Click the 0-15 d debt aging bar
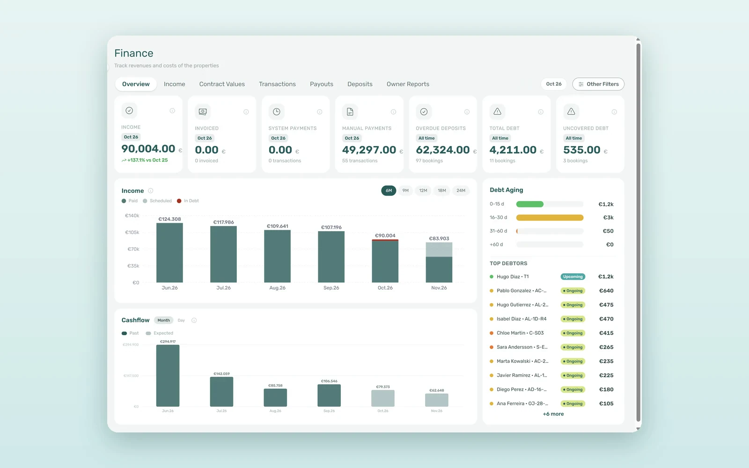Image resolution: width=749 pixels, height=468 pixels. [x=550, y=204]
